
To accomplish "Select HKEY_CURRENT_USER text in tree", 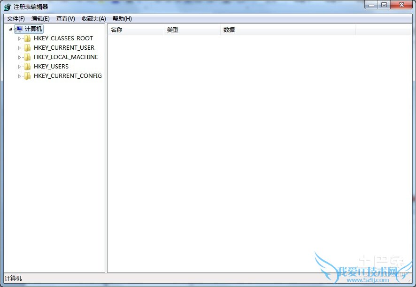I will click(x=64, y=48).
